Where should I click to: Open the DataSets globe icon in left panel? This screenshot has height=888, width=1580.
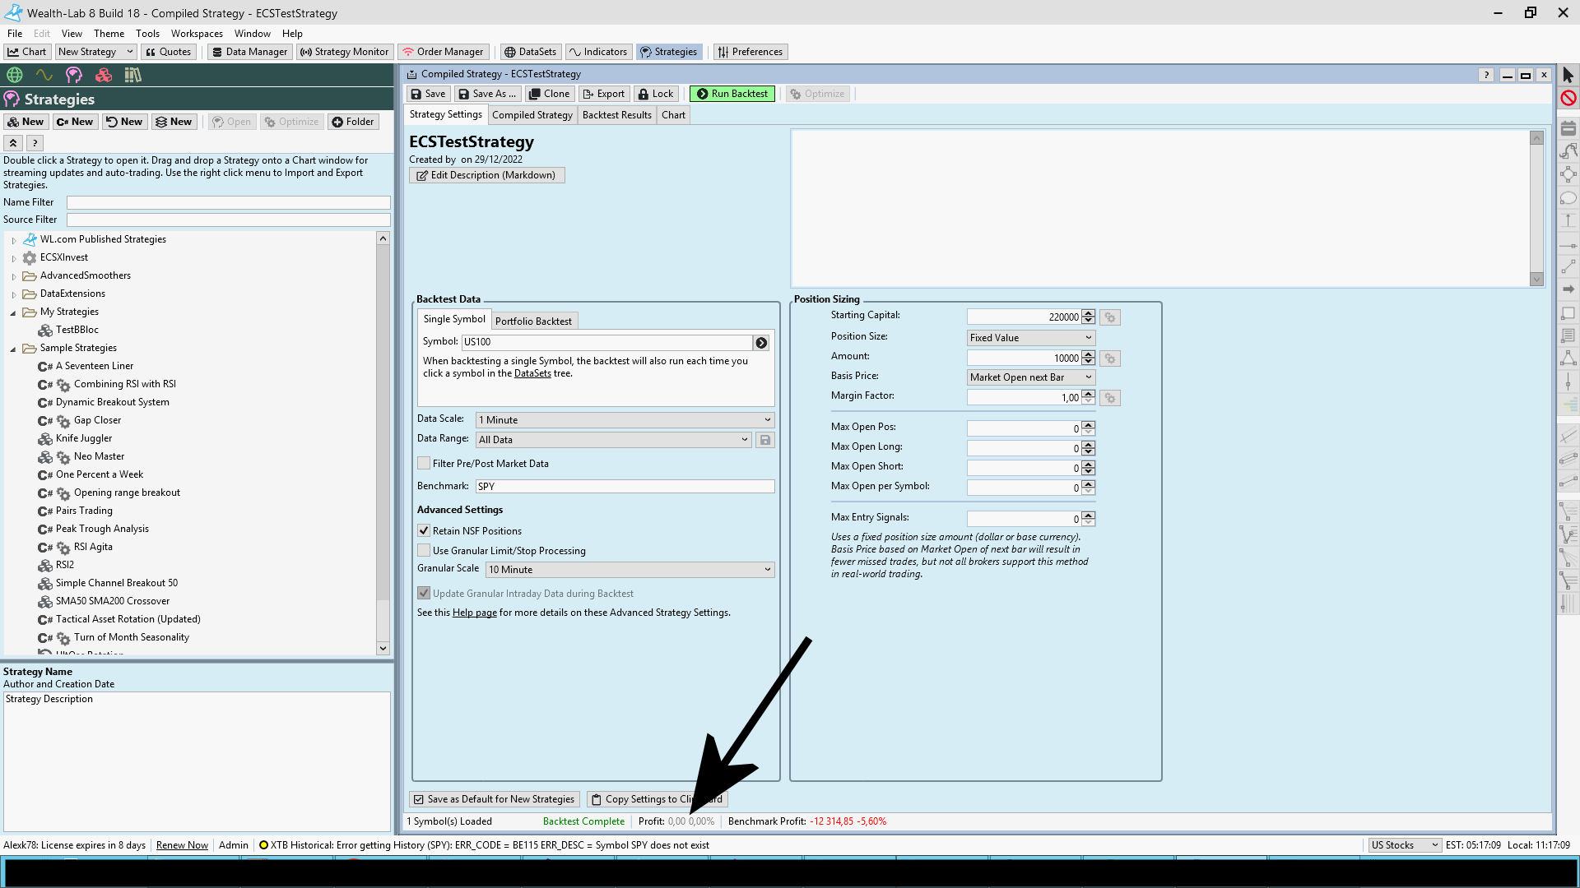(15, 75)
